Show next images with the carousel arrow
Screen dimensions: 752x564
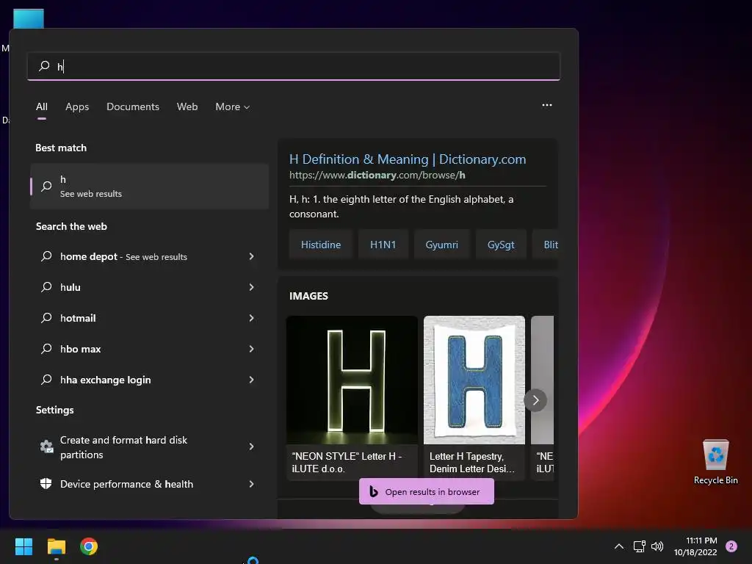coord(535,400)
